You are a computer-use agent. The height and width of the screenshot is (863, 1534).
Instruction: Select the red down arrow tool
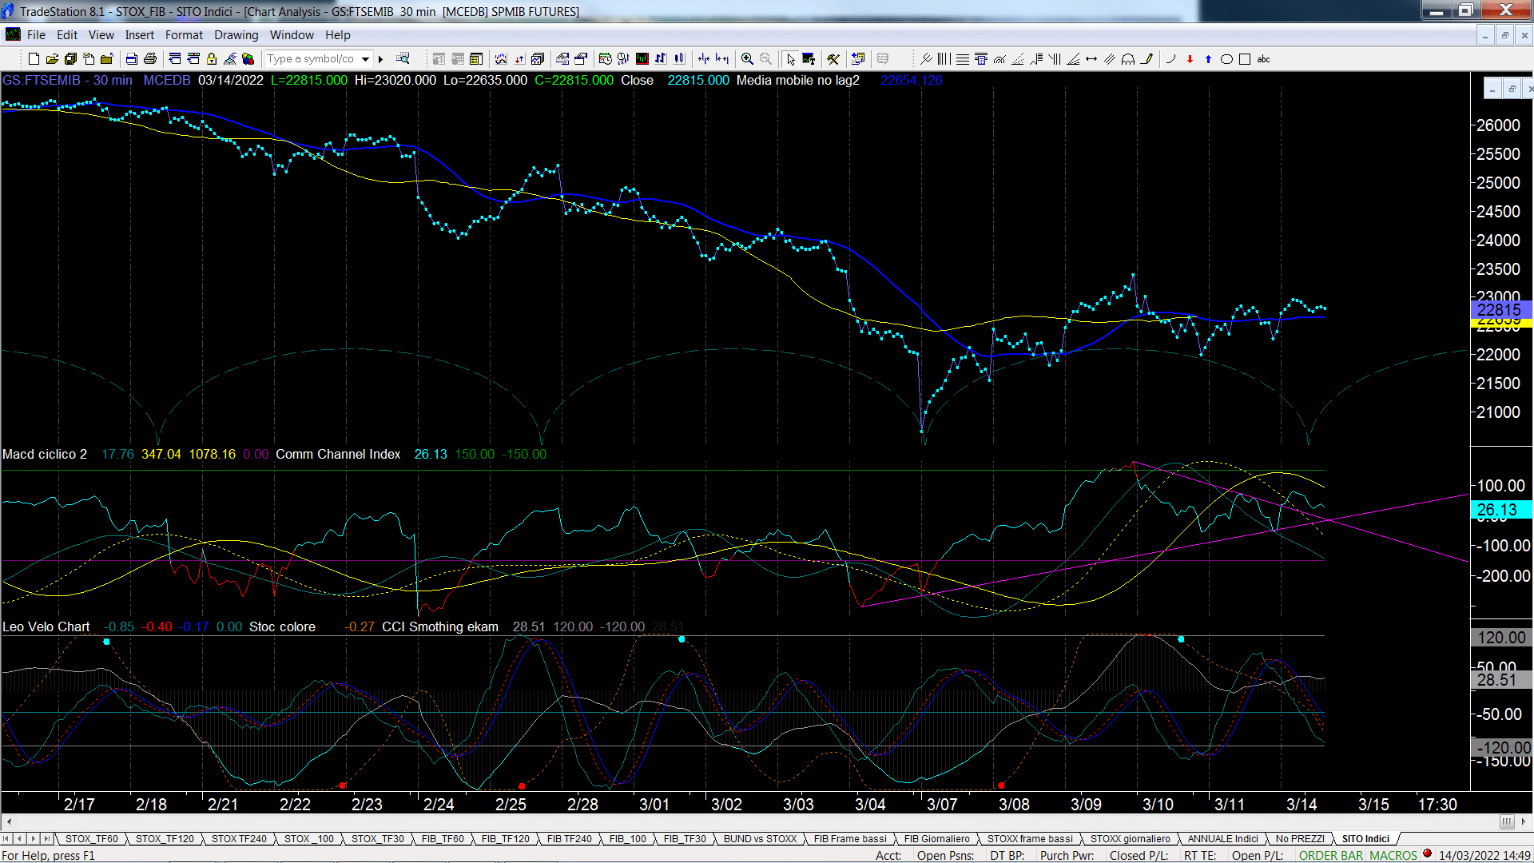[x=1190, y=59]
